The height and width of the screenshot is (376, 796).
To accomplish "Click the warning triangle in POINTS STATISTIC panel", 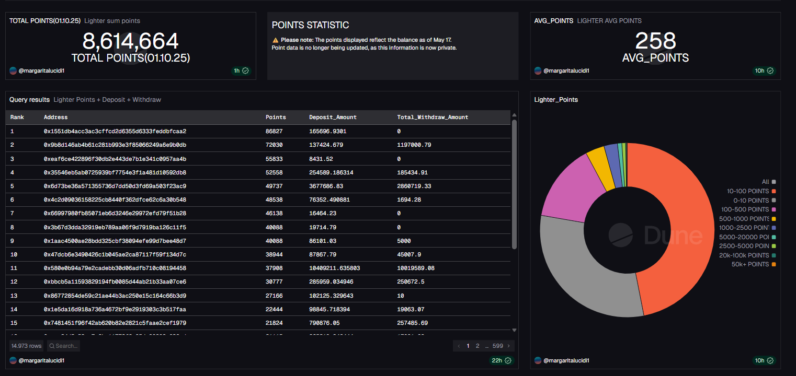I will coord(276,39).
